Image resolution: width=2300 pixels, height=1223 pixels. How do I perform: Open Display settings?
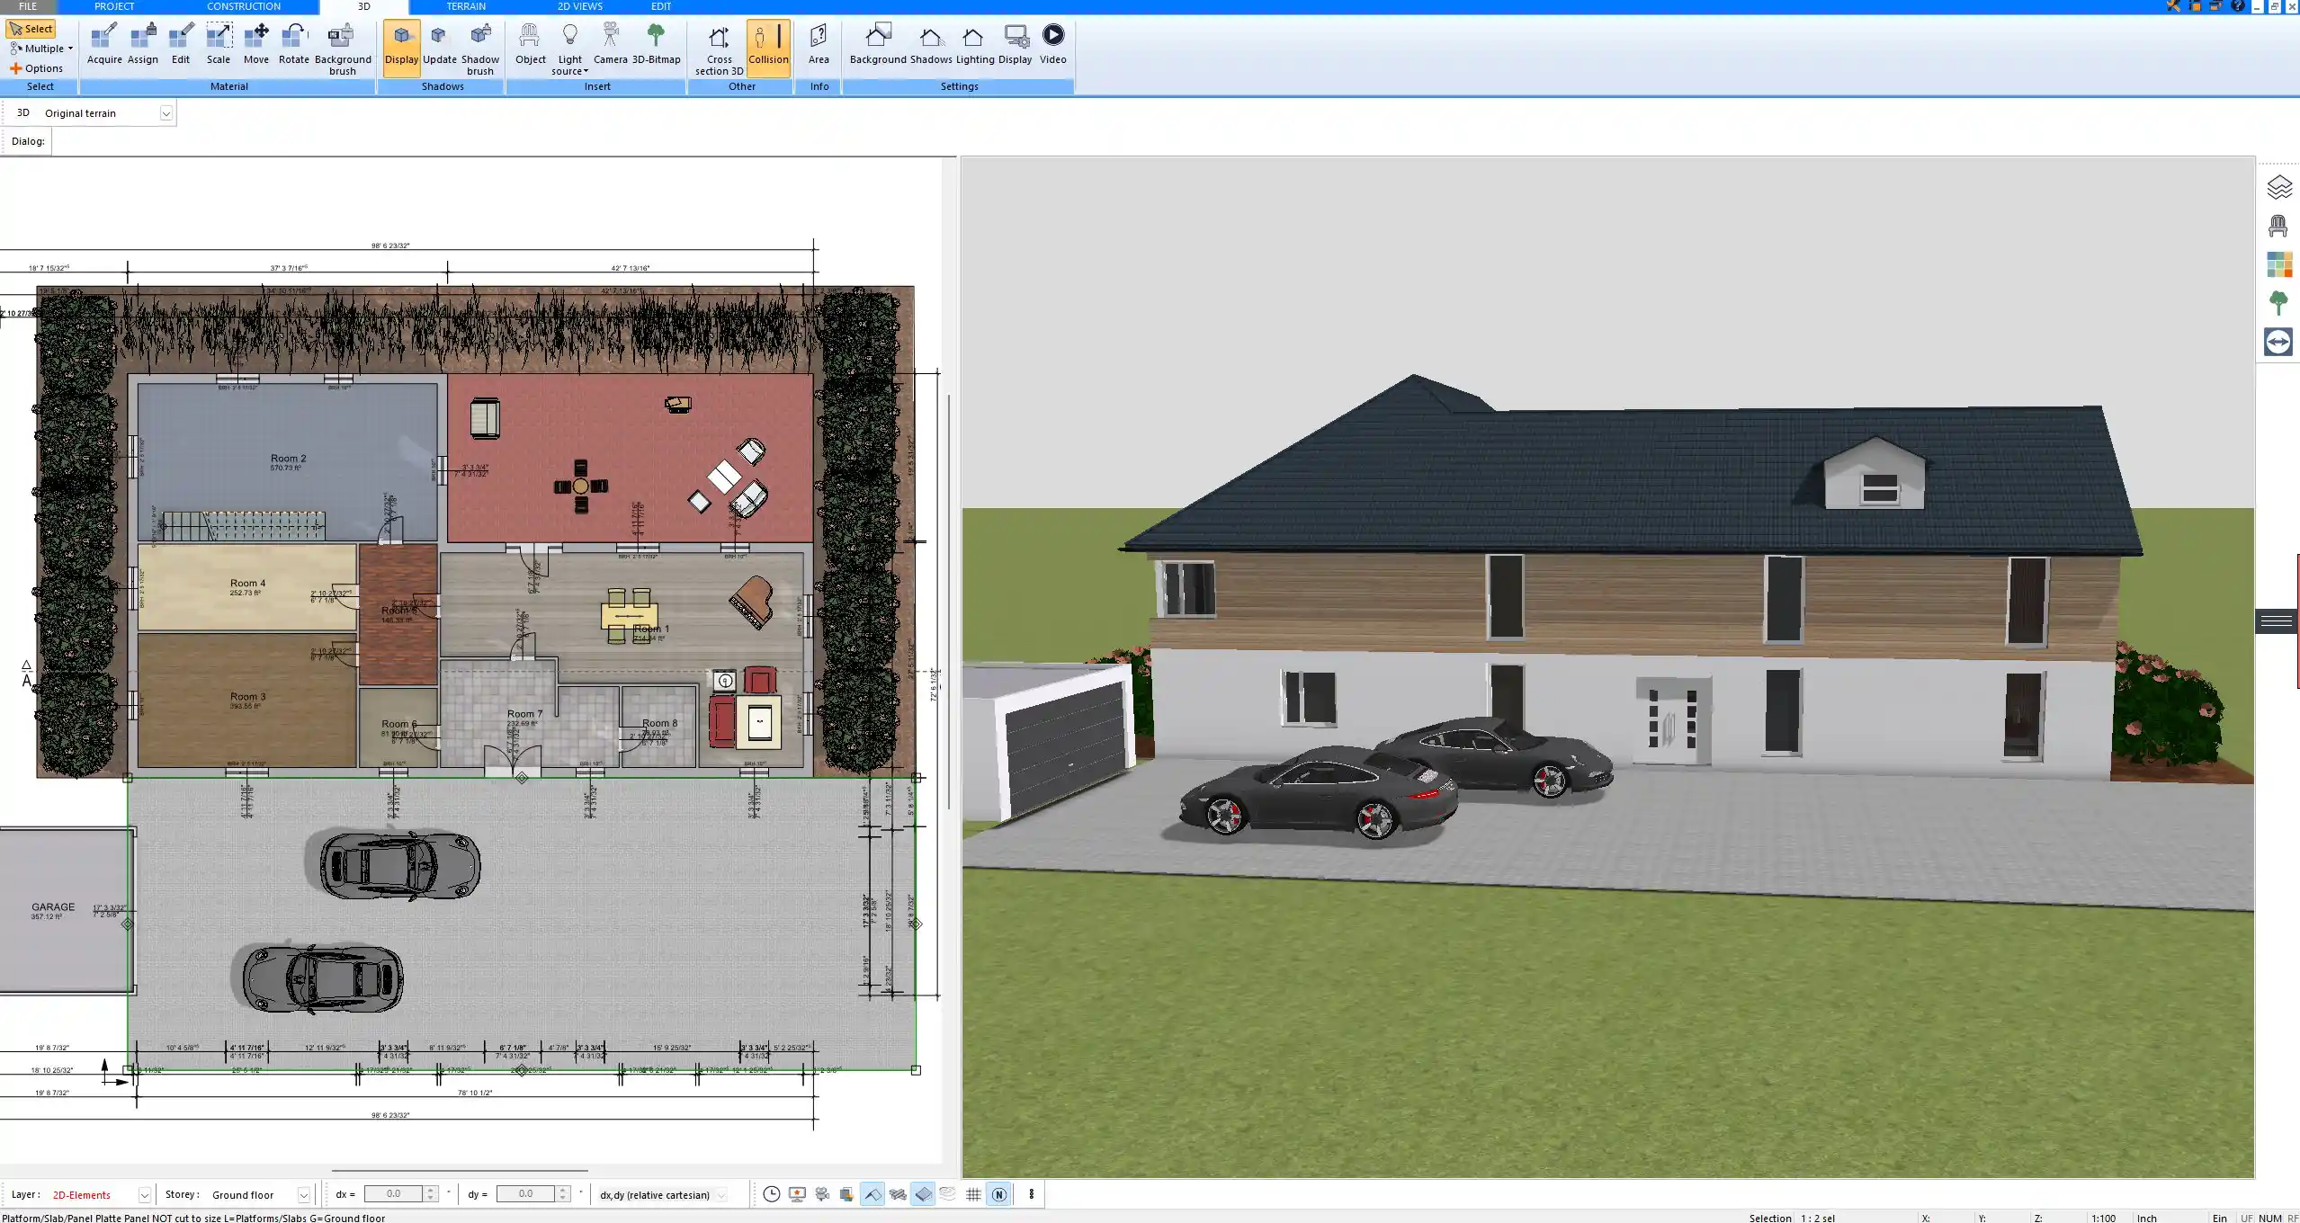[1016, 45]
